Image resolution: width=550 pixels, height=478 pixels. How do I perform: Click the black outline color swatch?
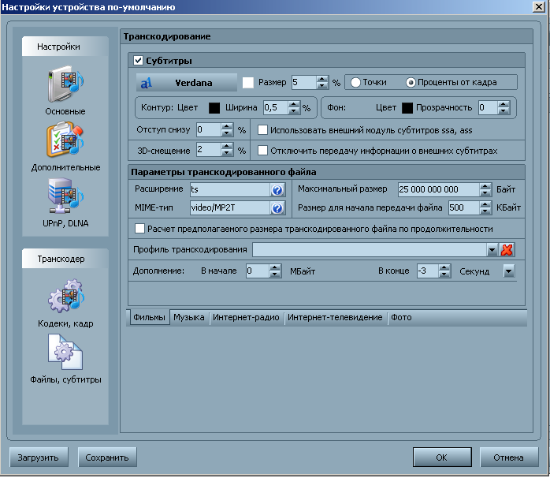coord(214,107)
